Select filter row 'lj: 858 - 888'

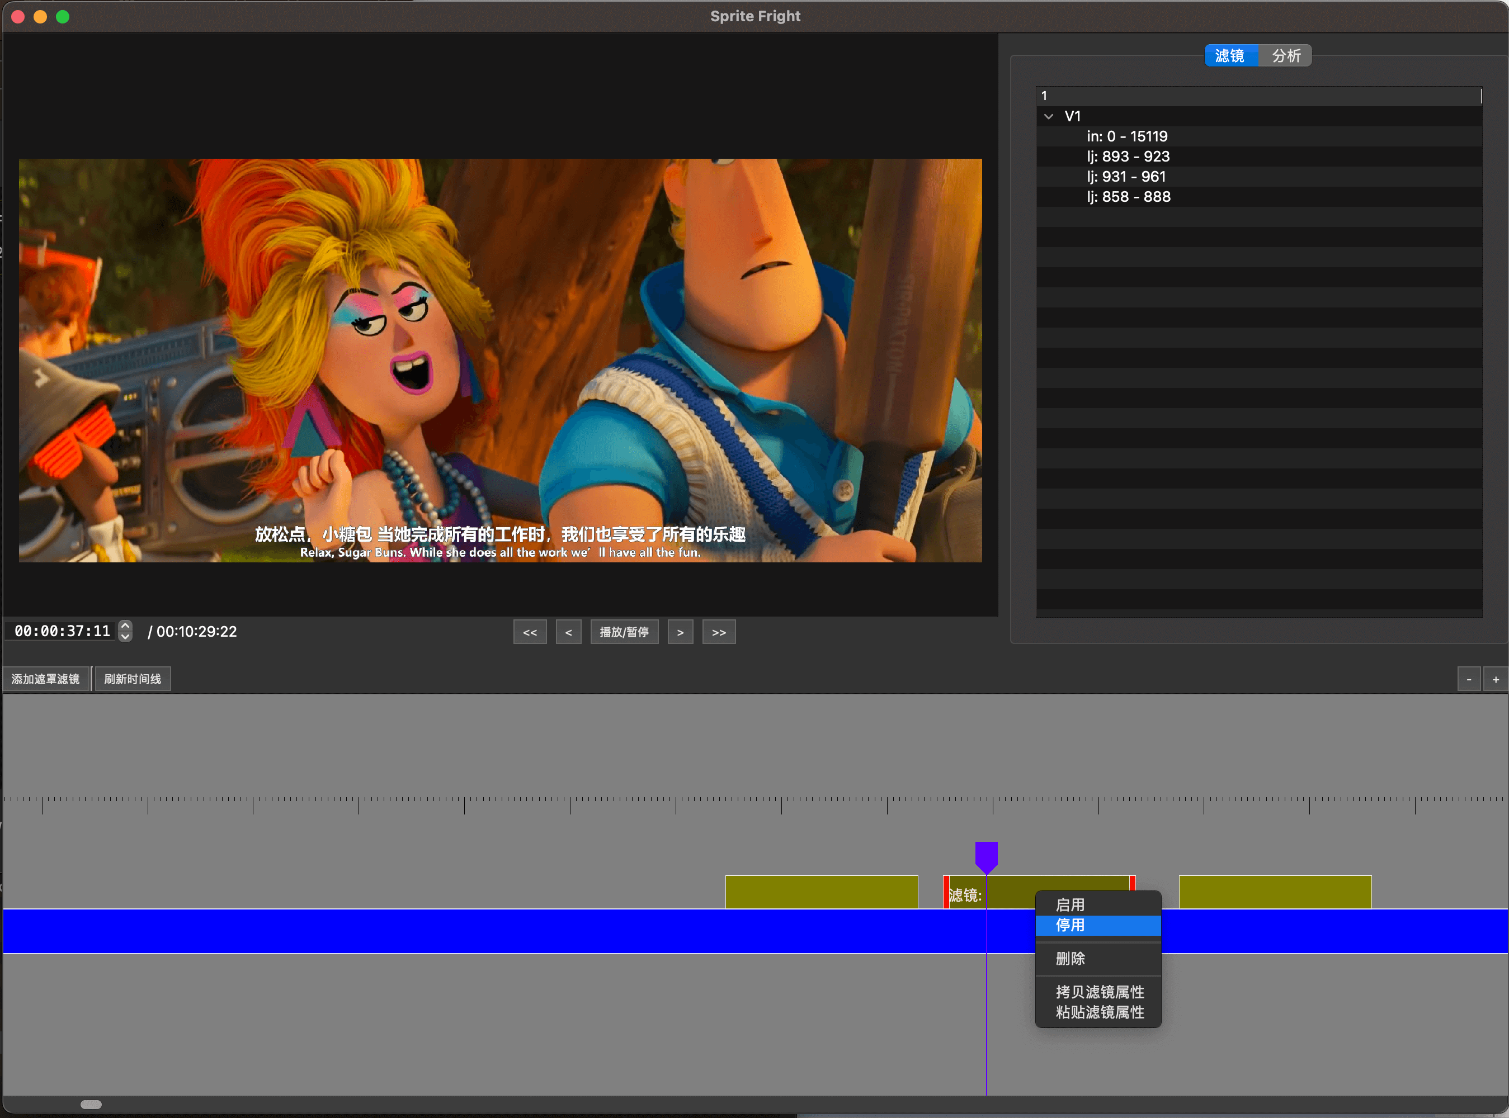1259,197
